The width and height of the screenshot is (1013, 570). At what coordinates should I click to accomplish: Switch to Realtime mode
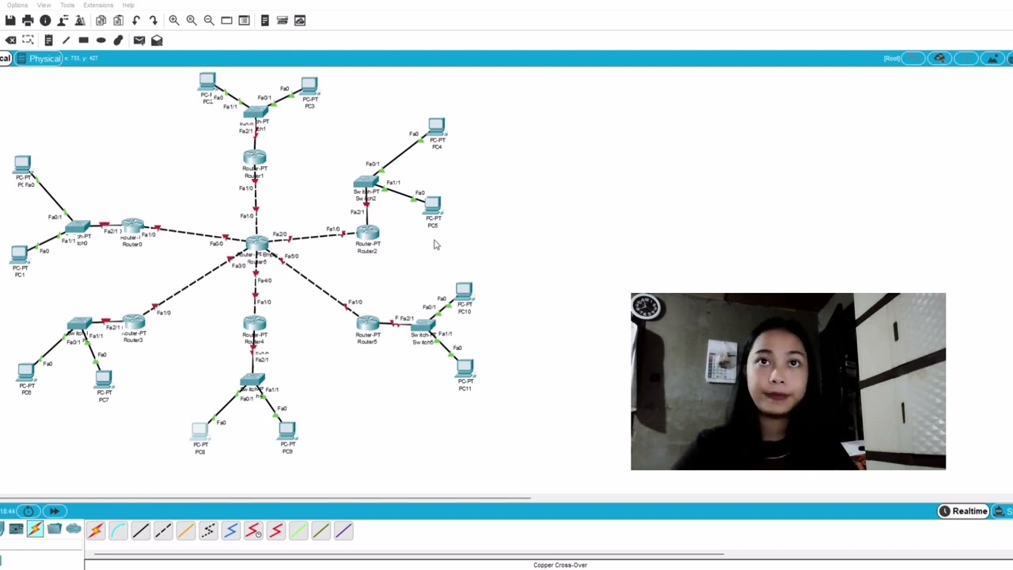pos(963,511)
